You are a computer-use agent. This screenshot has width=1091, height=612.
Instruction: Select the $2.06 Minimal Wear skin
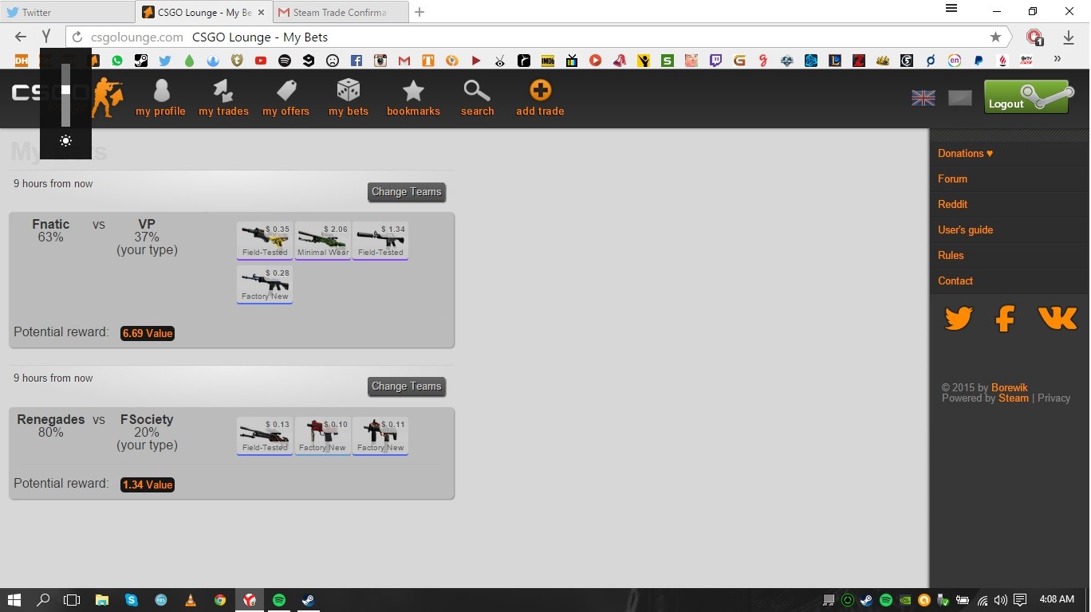(x=323, y=241)
